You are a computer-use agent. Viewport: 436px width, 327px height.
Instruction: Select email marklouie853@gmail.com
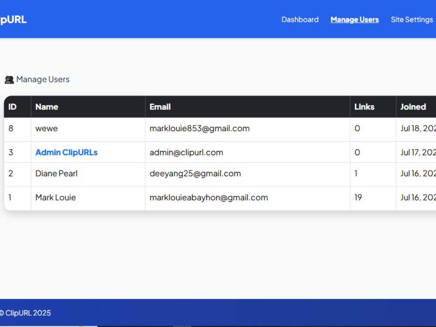click(200, 129)
